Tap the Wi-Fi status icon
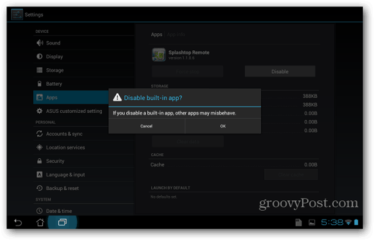Screen dimensions: 374x240 [348, 222]
